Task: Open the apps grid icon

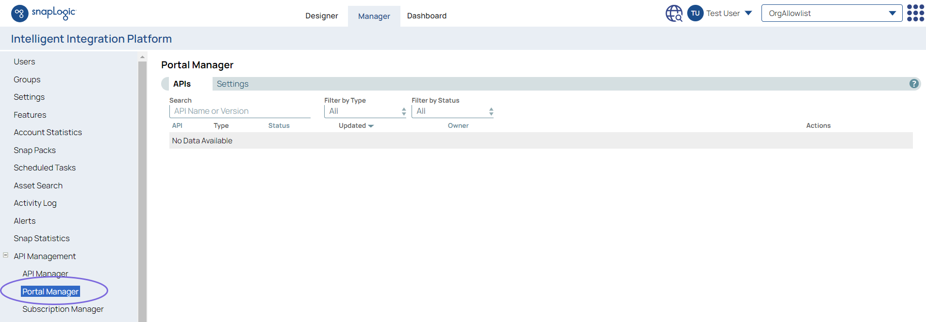Action: [x=915, y=13]
